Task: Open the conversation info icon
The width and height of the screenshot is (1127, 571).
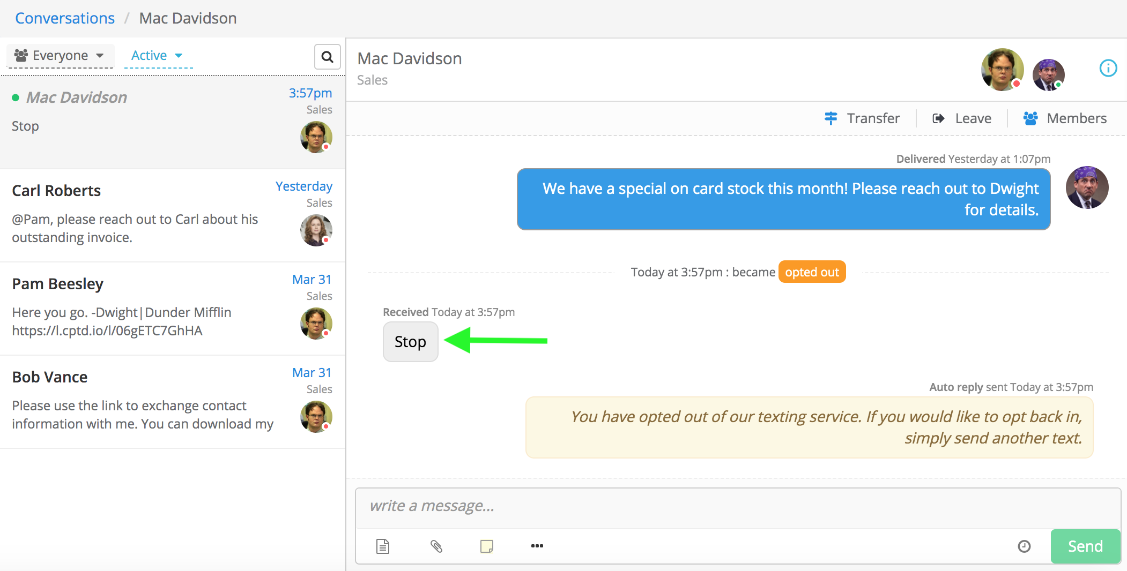Action: [x=1108, y=68]
